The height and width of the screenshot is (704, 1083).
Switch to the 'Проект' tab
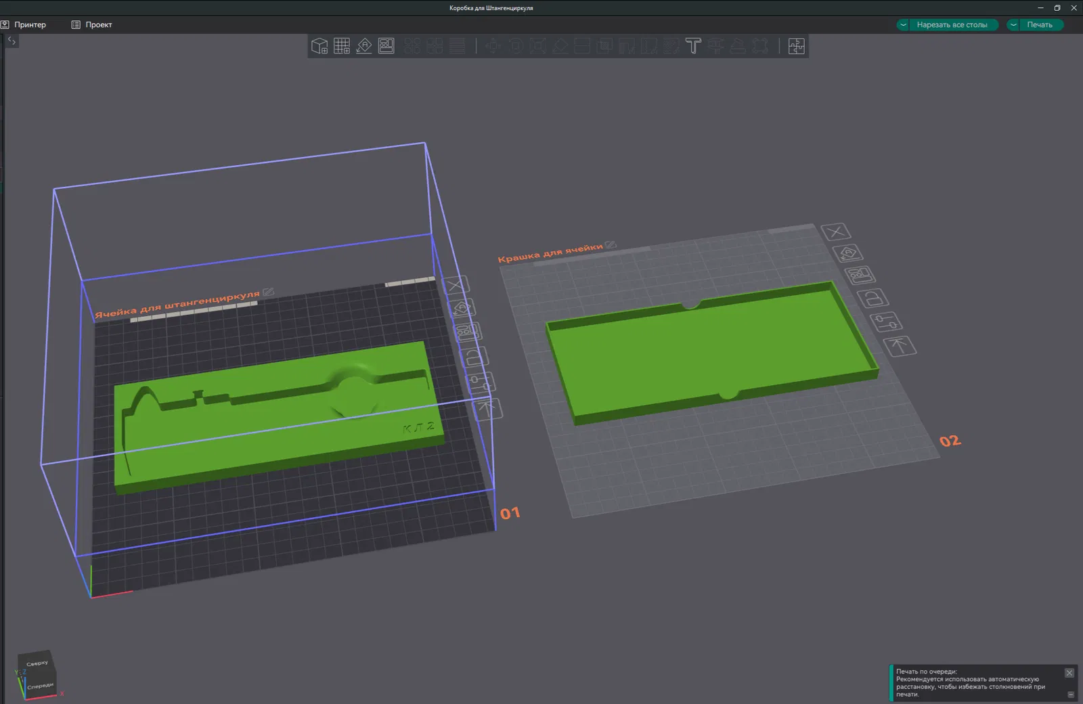pyautogui.click(x=98, y=25)
